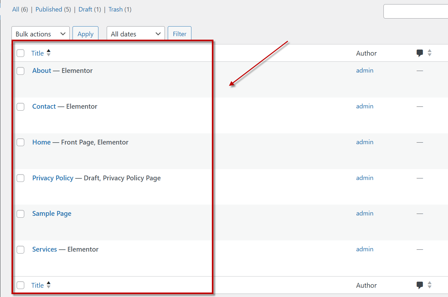This screenshot has height=297, width=448.
Task: Sort pages by the bottom Title arrows
Action: point(49,285)
